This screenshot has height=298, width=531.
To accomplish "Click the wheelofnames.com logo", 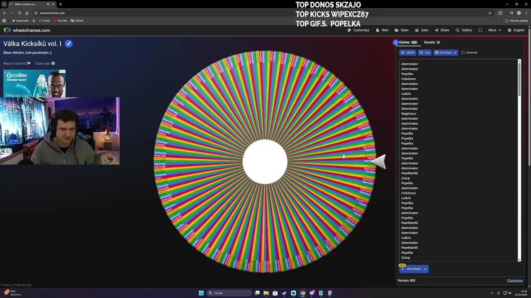I will click(27, 30).
